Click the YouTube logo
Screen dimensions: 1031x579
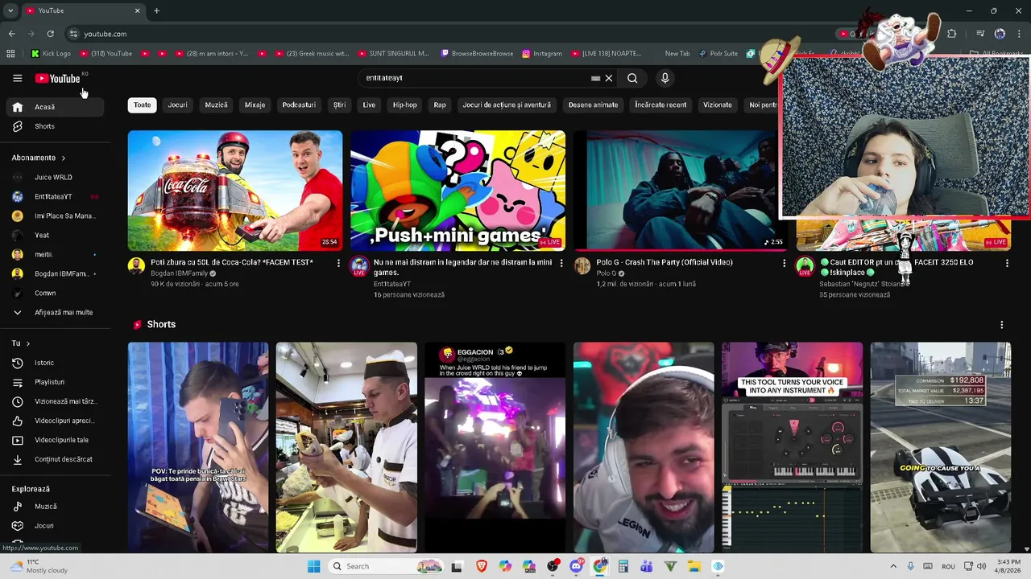pyautogui.click(x=57, y=78)
